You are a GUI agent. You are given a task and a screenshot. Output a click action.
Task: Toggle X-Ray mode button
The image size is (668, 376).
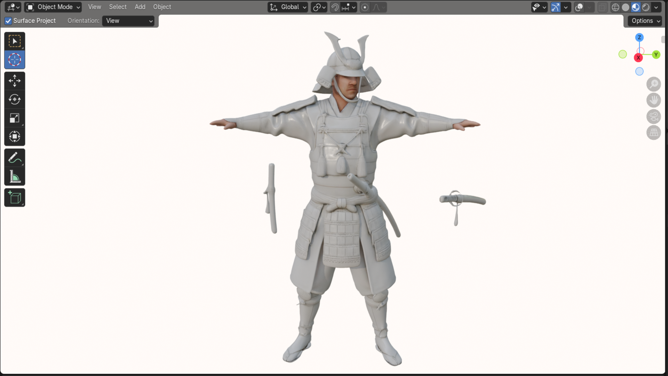click(x=602, y=7)
